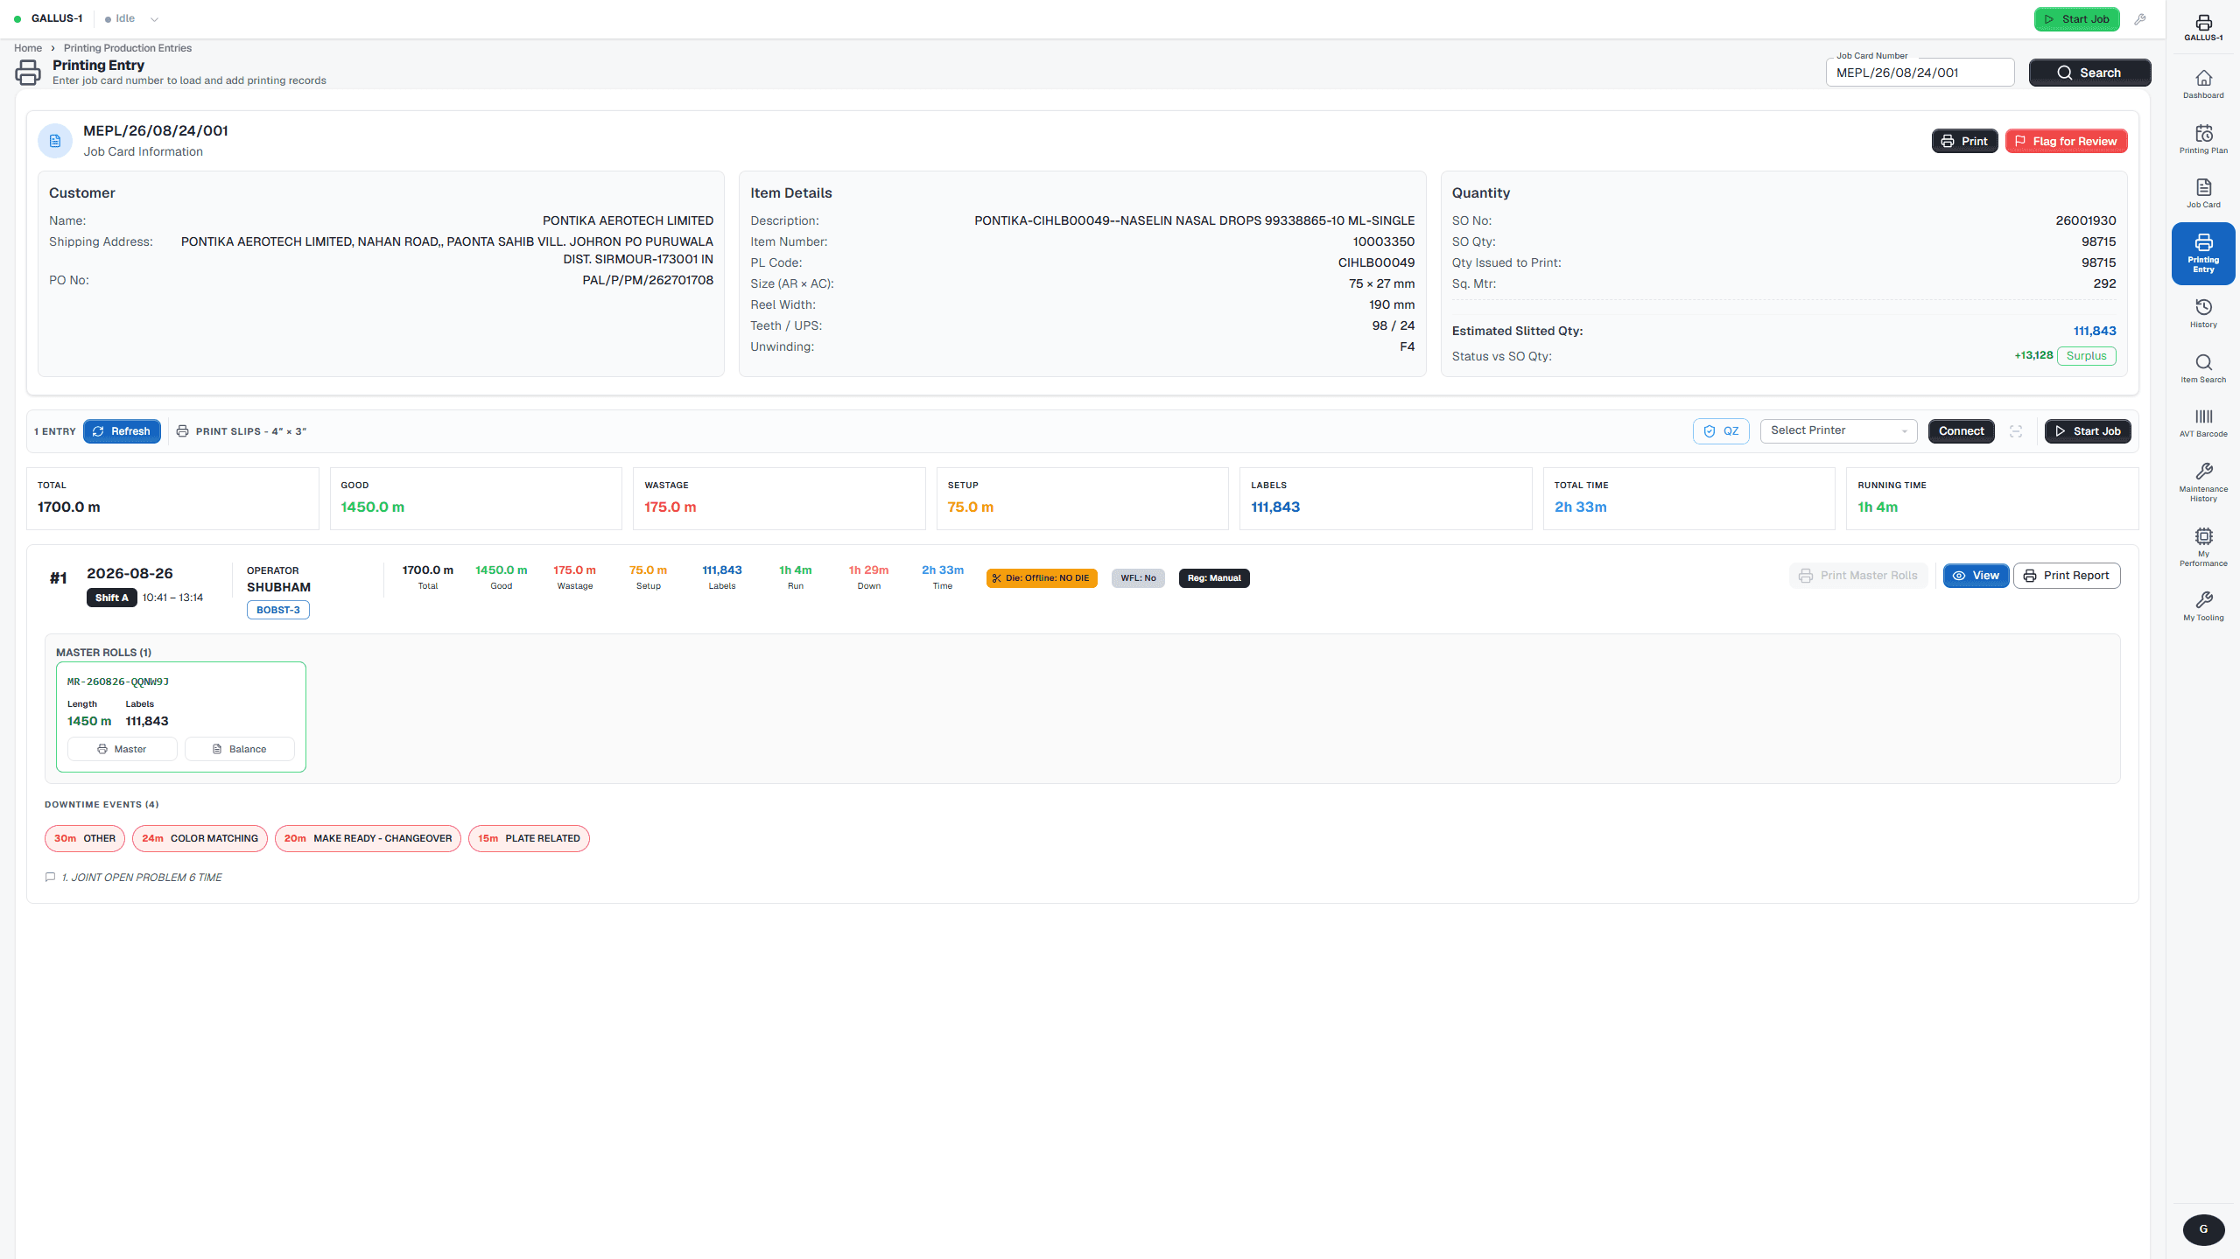Click Flag for Review button
2240x1259 pixels.
point(2066,141)
